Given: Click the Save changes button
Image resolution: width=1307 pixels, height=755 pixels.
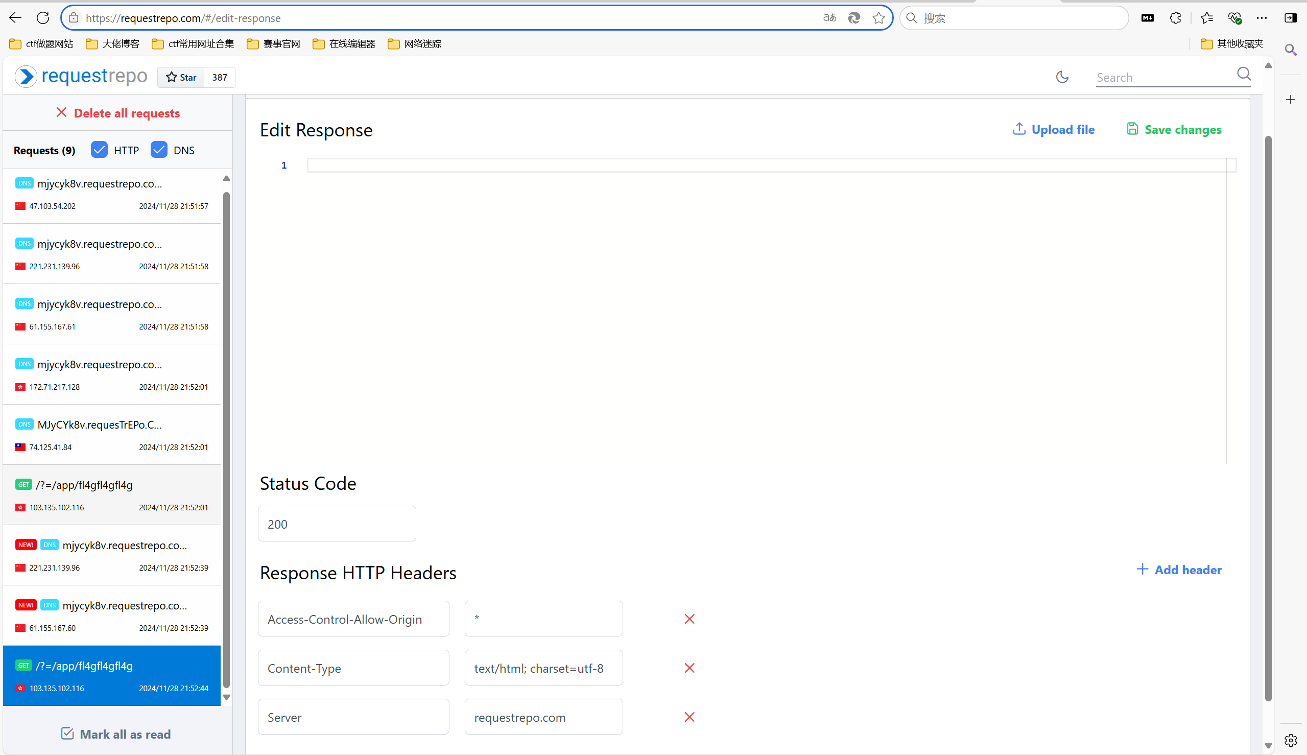Looking at the screenshot, I should coord(1174,129).
